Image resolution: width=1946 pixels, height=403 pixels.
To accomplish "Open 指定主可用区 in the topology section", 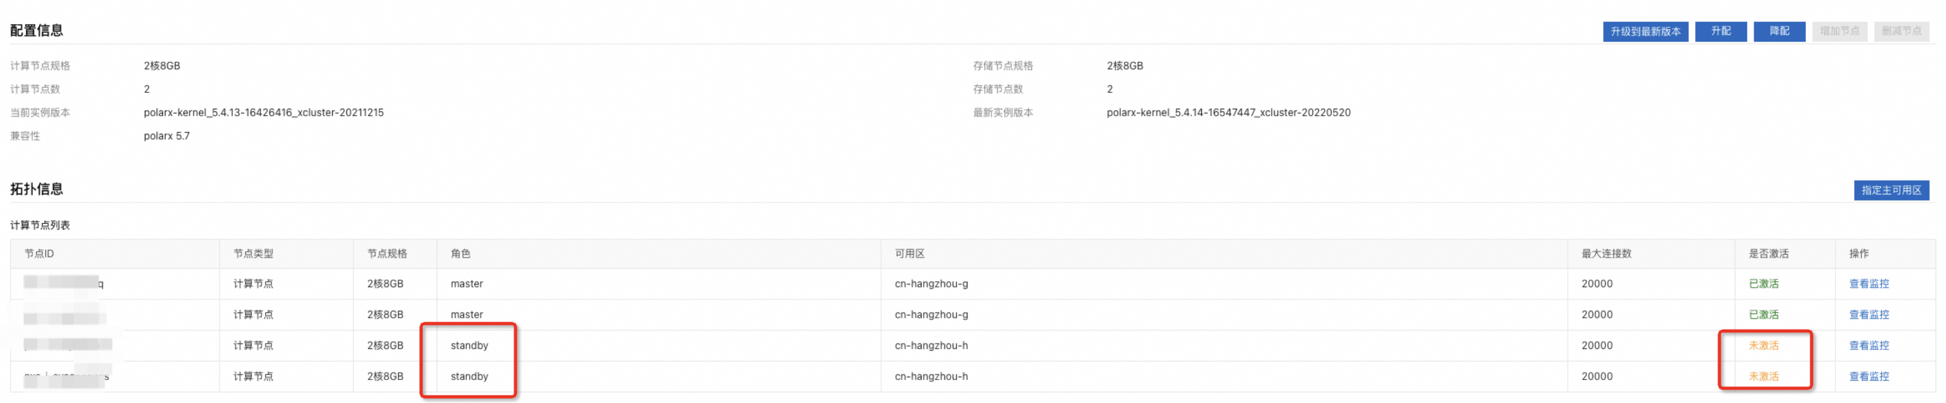I will [x=1891, y=191].
